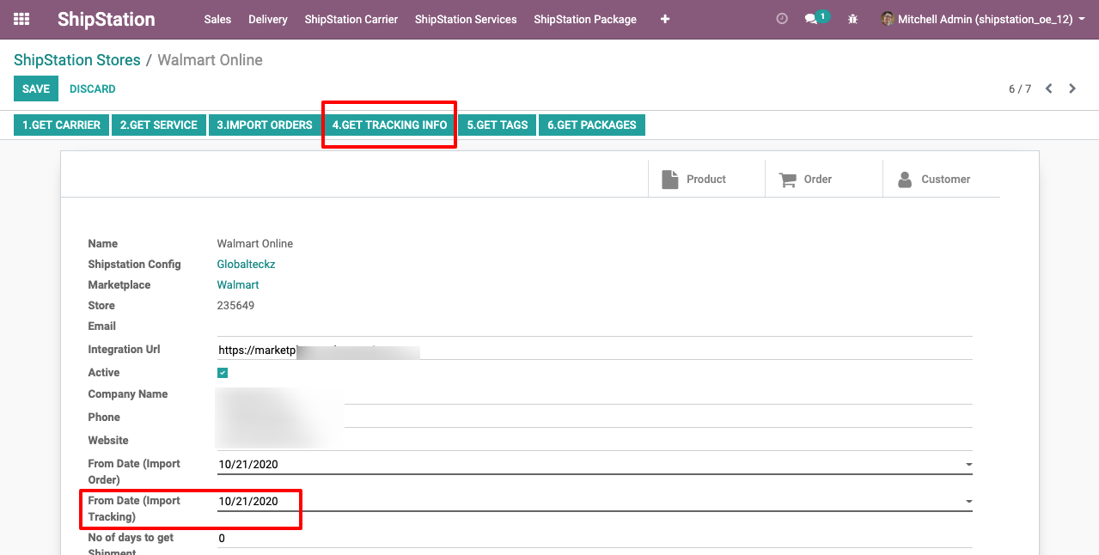This screenshot has width=1099, height=555.
Task: Discard the changes
Action: [93, 88]
